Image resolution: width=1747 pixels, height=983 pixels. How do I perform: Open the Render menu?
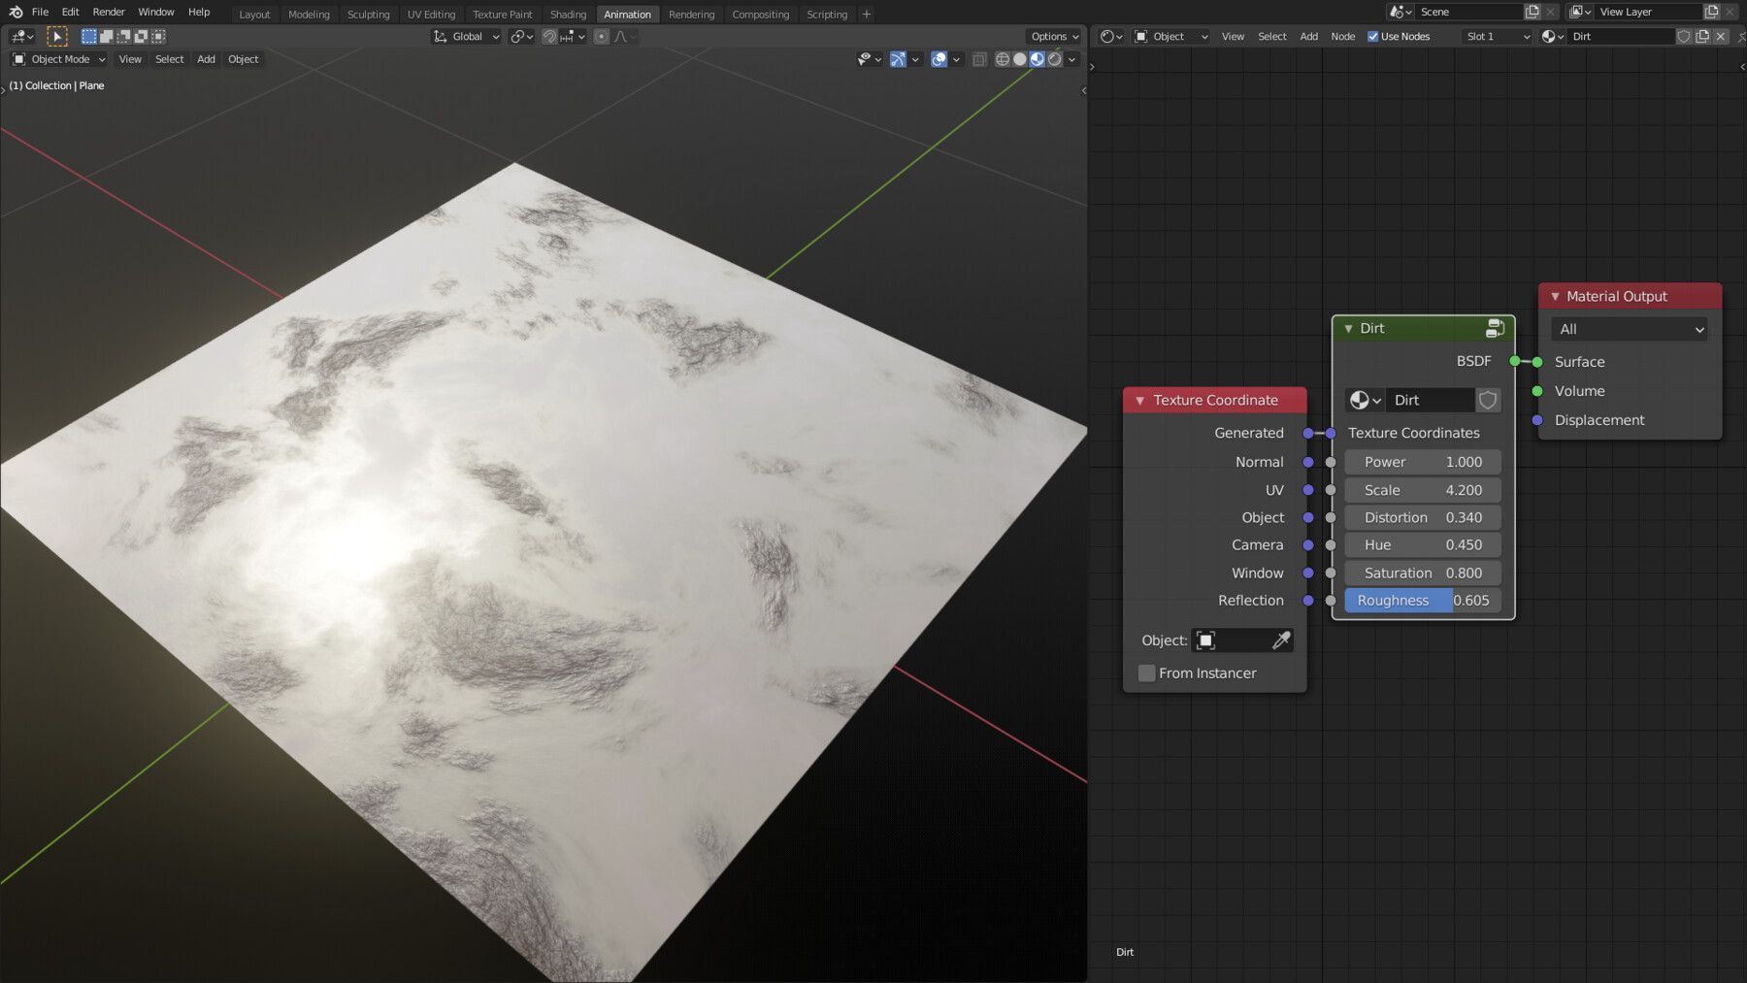pyautogui.click(x=109, y=12)
